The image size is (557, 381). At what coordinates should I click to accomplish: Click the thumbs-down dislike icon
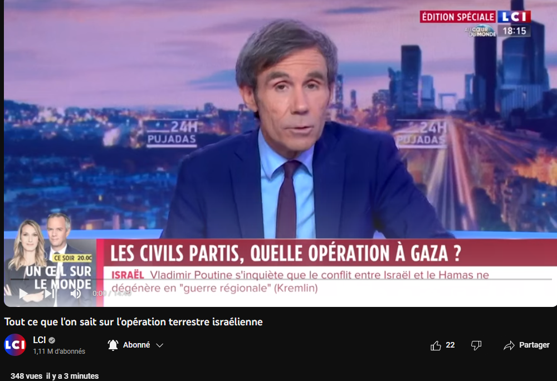pyautogui.click(x=476, y=345)
